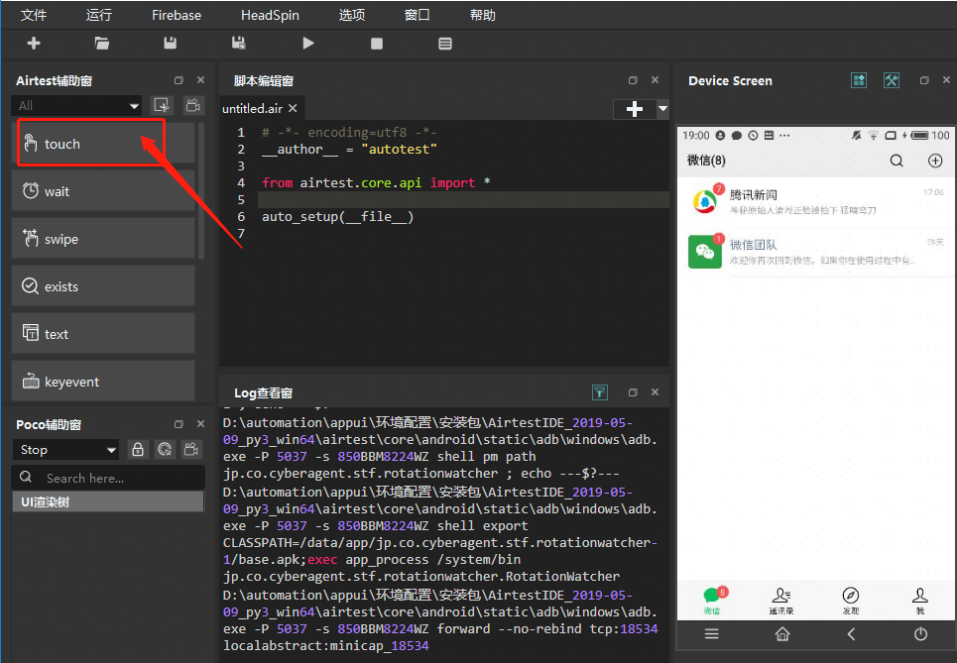
Task: Click the Log window filter icon
Action: point(599,392)
